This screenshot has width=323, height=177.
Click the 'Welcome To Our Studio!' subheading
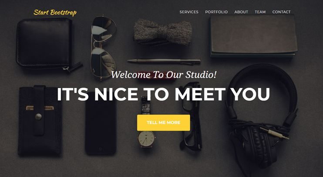click(164, 75)
